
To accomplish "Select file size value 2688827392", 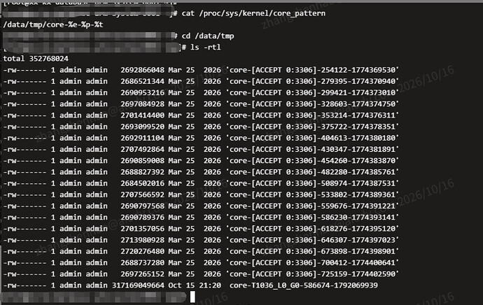I will click(x=142, y=172).
